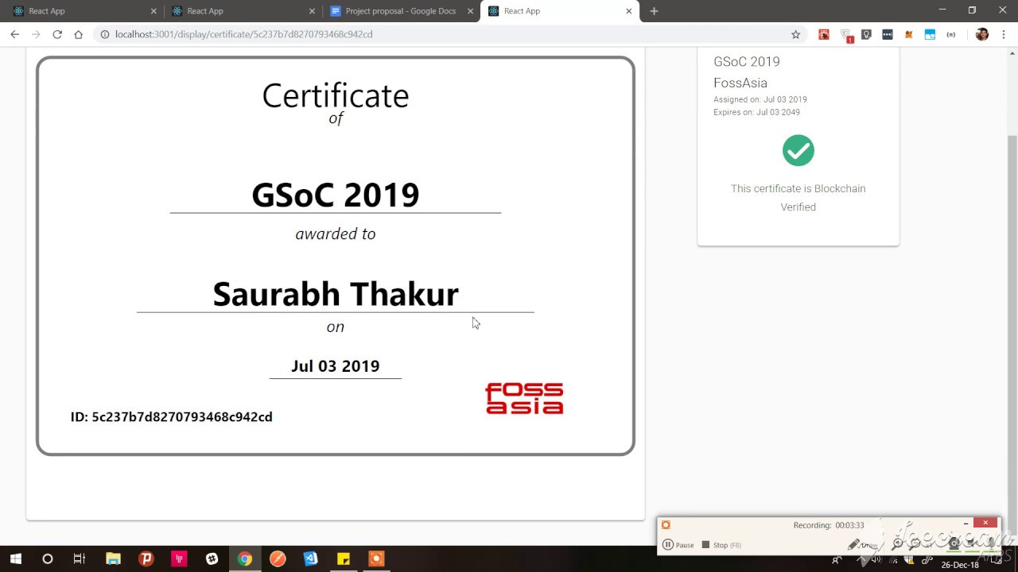Click the recipient name Saurabh Thakur
Viewport: 1018px width, 572px height.
(336, 294)
